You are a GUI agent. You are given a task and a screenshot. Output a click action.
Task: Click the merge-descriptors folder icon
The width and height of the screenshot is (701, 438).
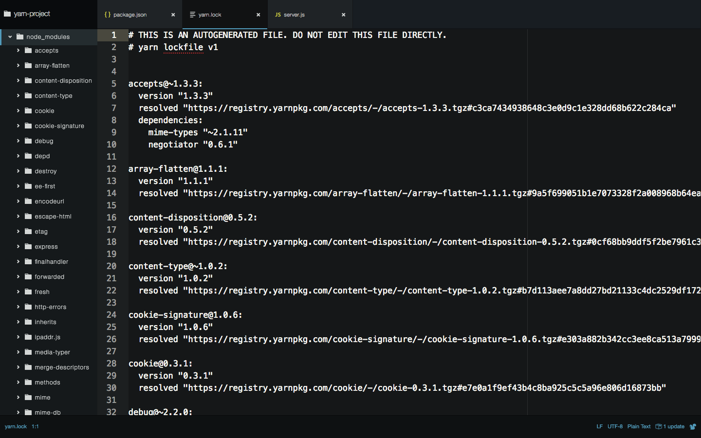28,367
